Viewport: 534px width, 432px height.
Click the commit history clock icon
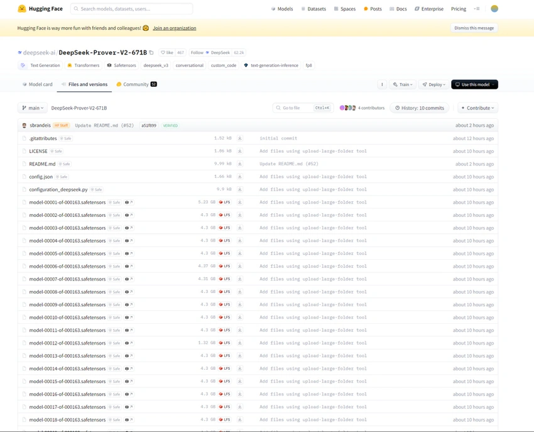(396, 108)
